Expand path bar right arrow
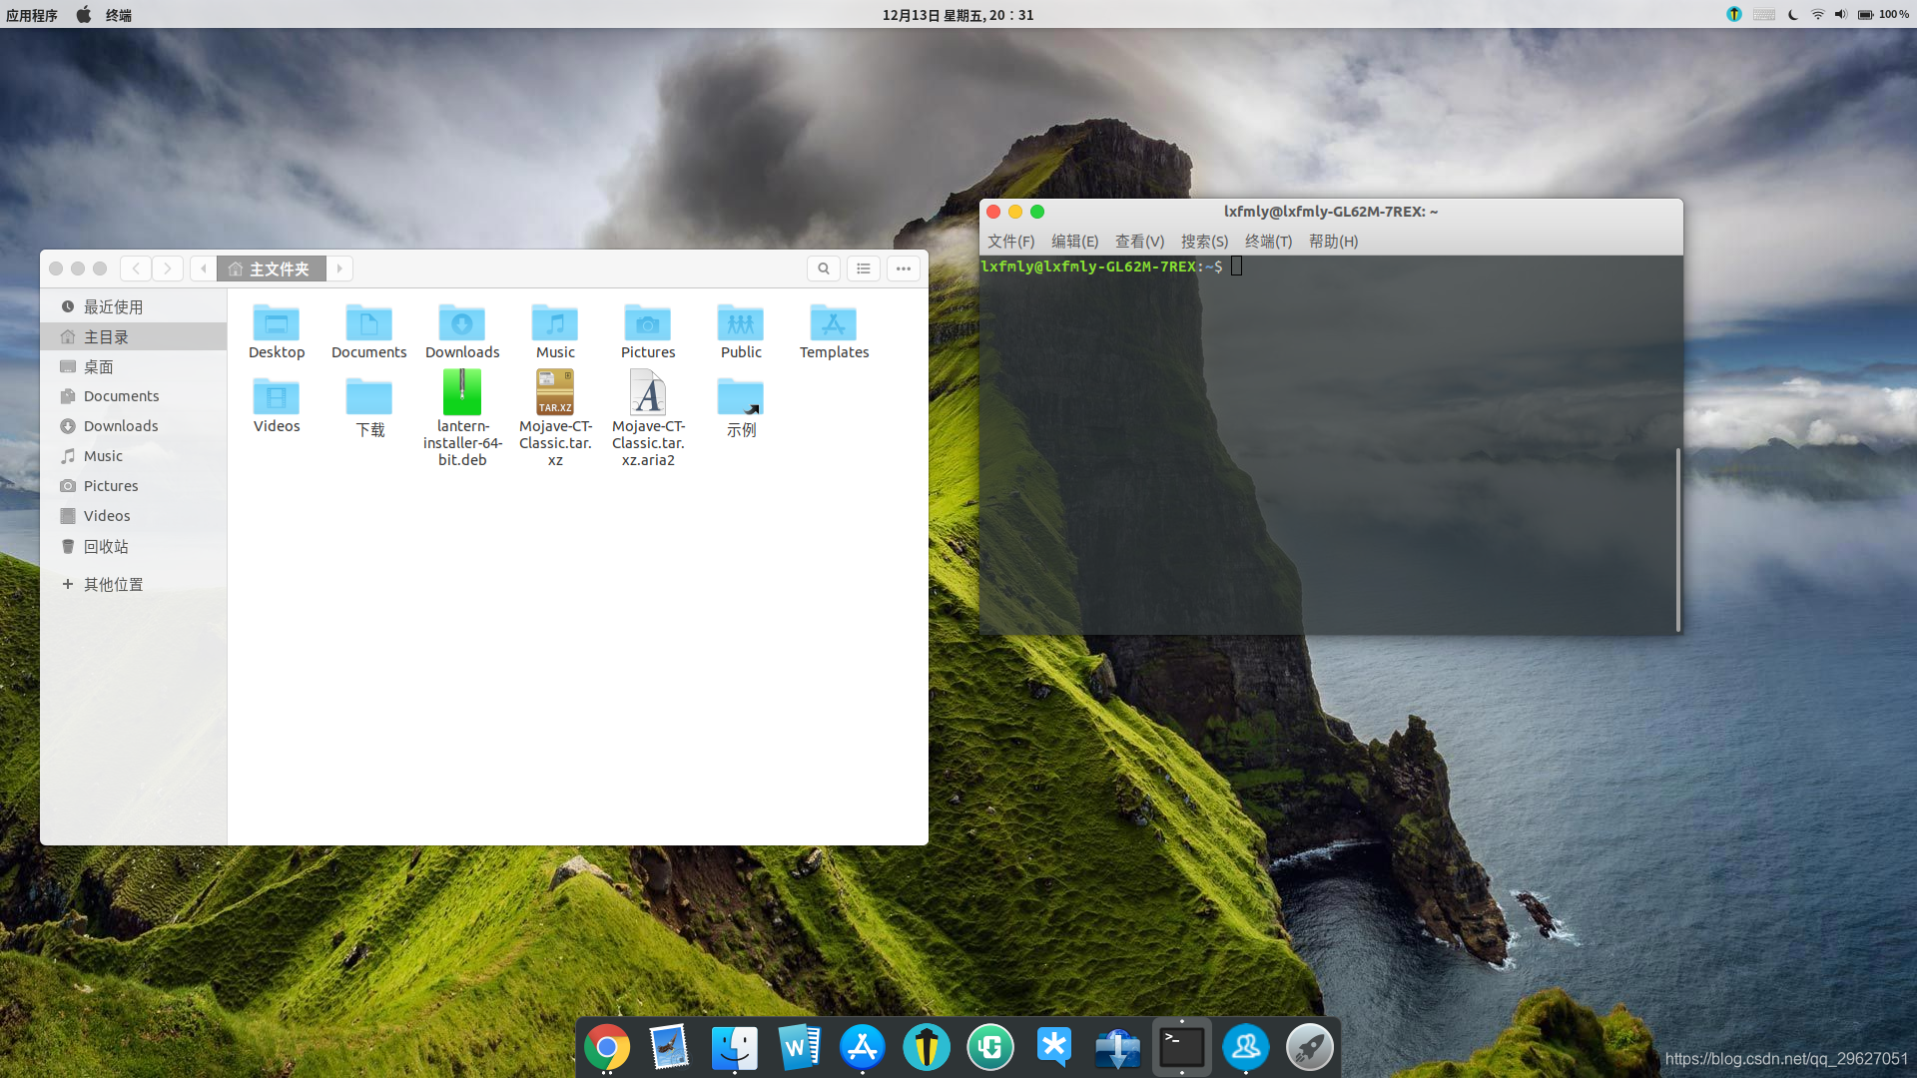The height and width of the screenshot is (1078, 1917). click(339, 269)
